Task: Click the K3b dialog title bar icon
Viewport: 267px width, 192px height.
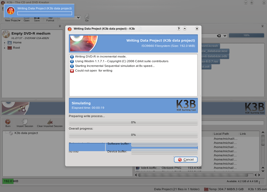Action: coord(70,29)
